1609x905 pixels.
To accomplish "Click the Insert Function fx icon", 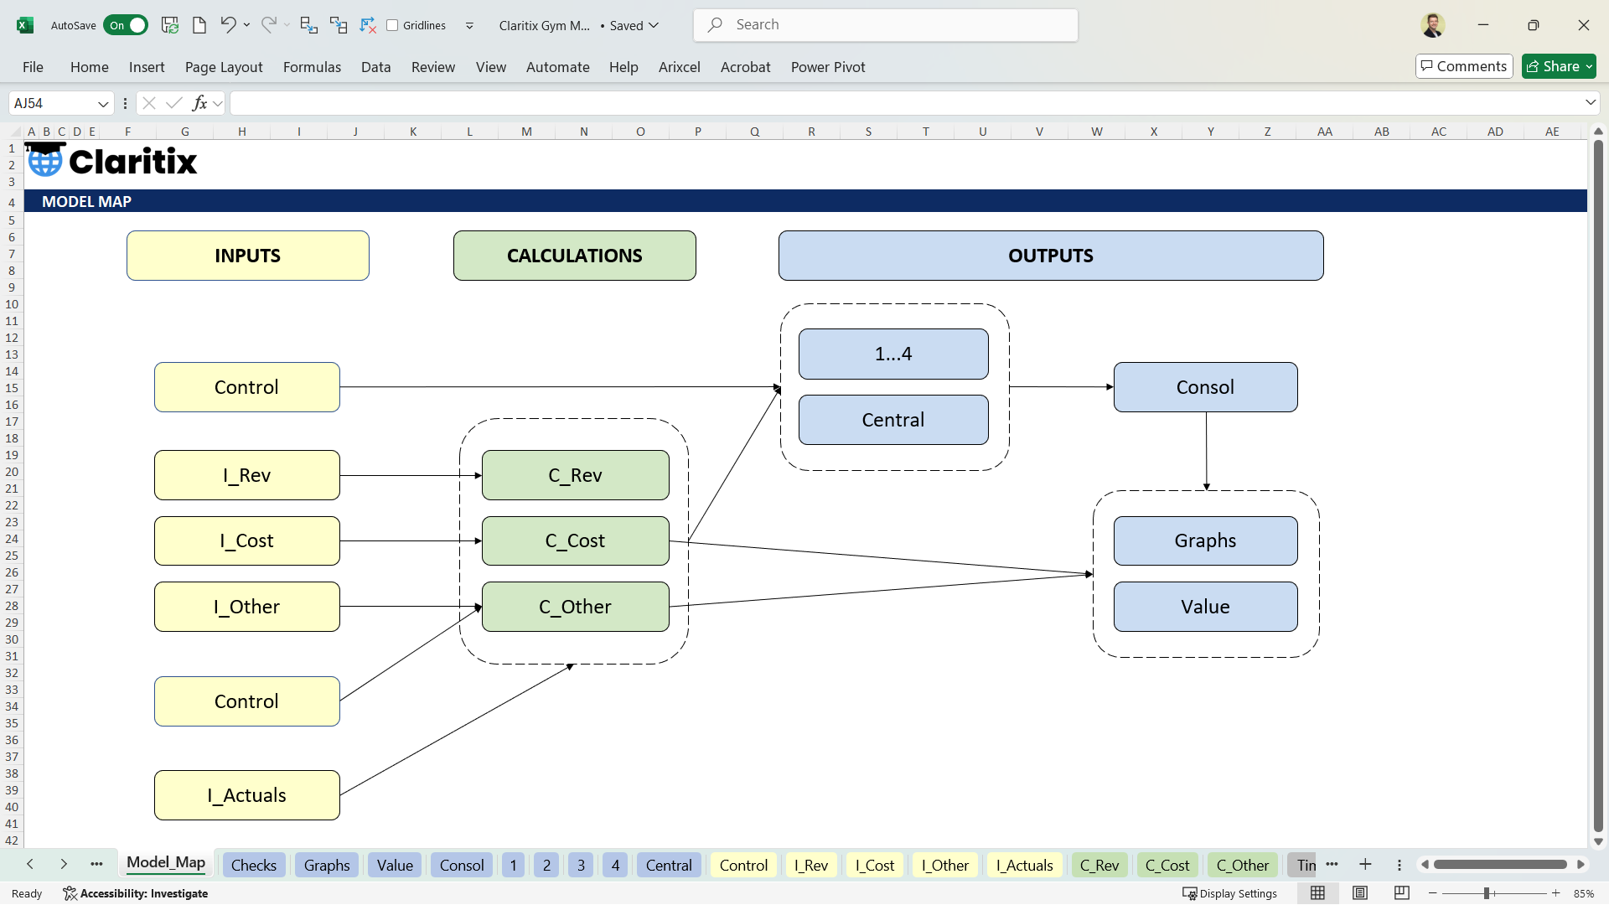I will (199, 103).
